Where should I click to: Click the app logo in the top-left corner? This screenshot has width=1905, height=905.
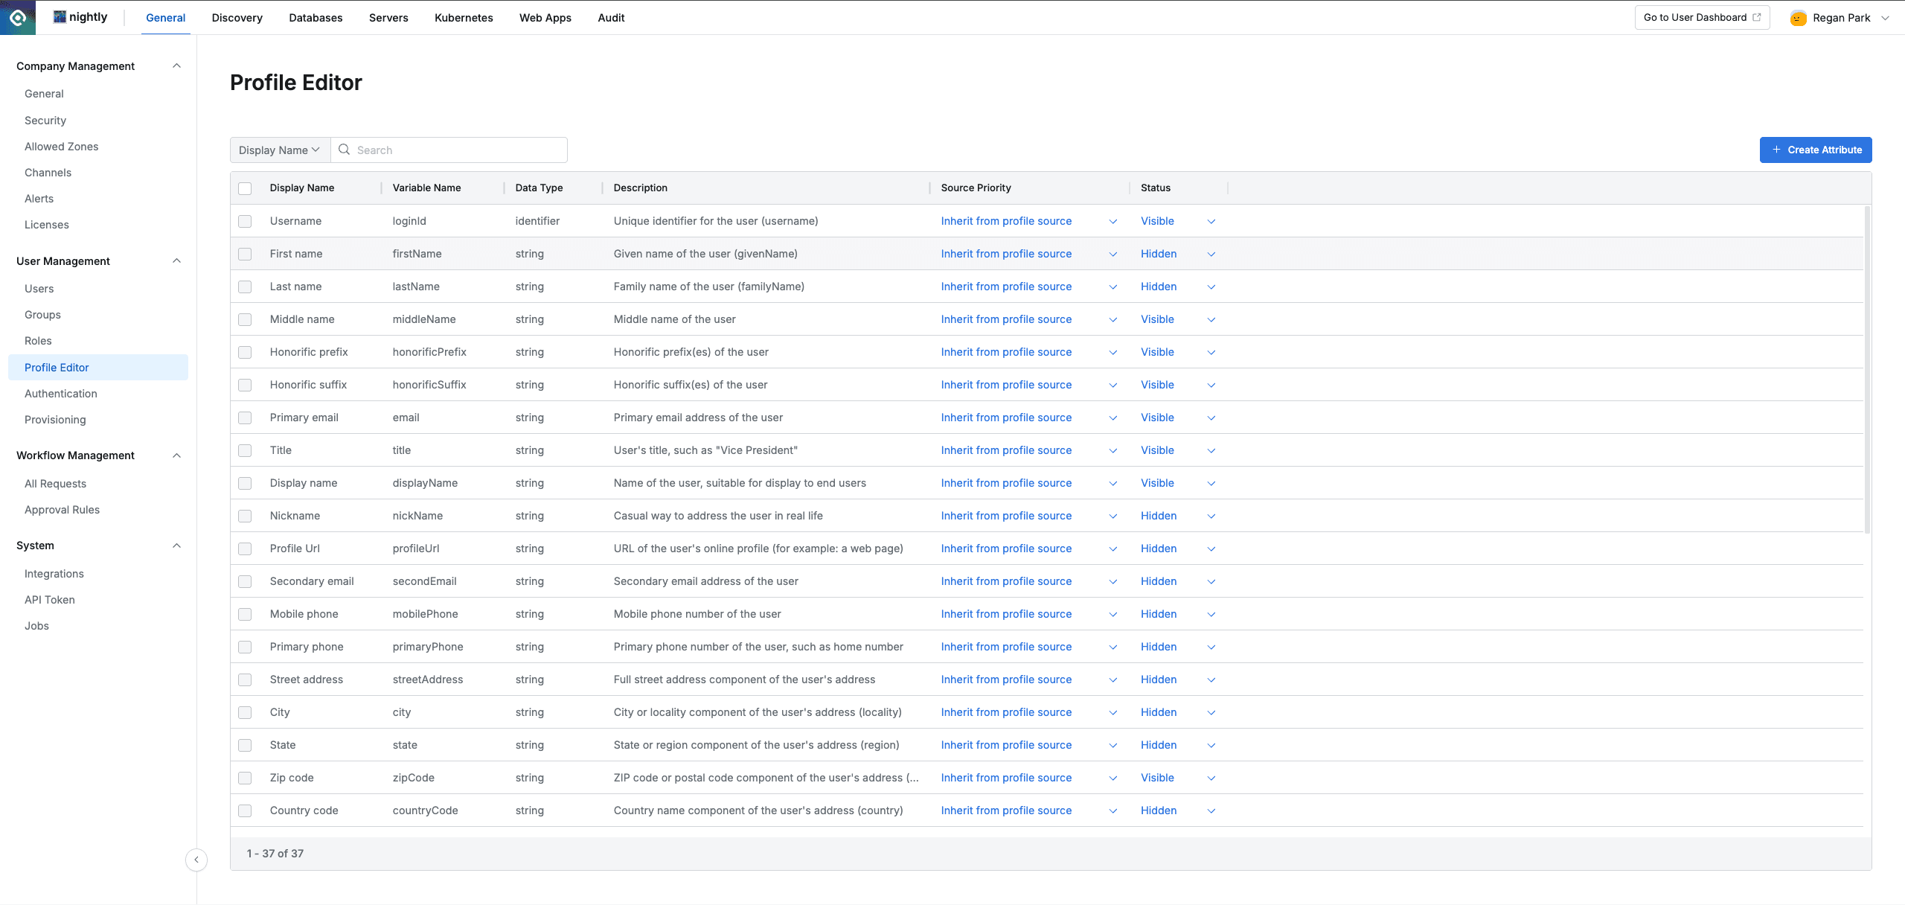[x=17, y=17]
